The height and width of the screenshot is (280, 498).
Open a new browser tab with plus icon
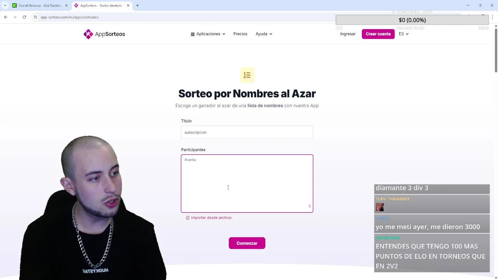pyautogui.click(x=137, y=5)
